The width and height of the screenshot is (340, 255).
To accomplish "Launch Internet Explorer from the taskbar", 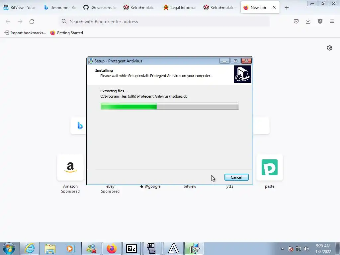I will pyautogui.click(x=30, y=248).
